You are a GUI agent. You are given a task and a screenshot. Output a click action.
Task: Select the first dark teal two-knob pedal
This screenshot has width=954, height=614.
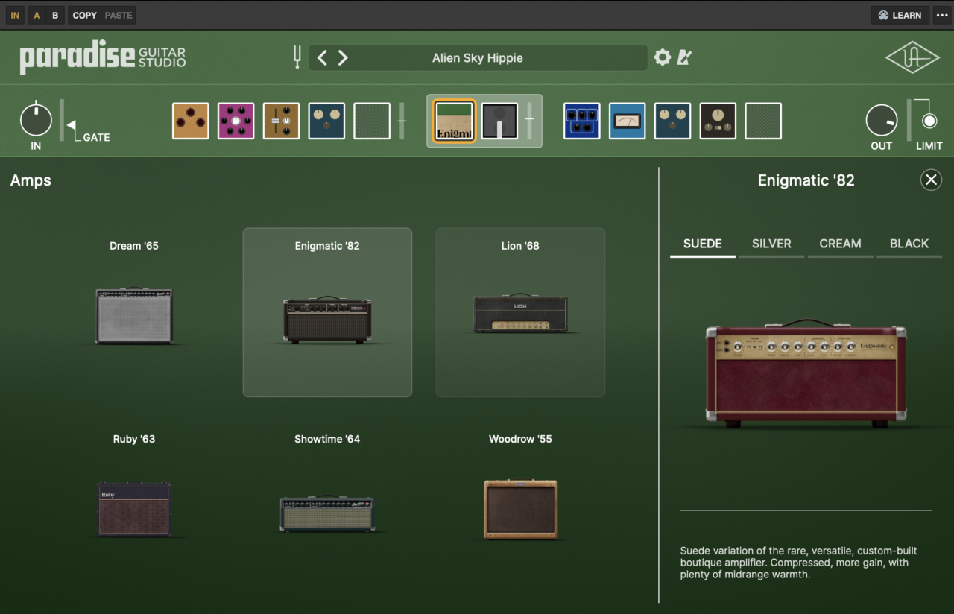click(x=326, y=121)
